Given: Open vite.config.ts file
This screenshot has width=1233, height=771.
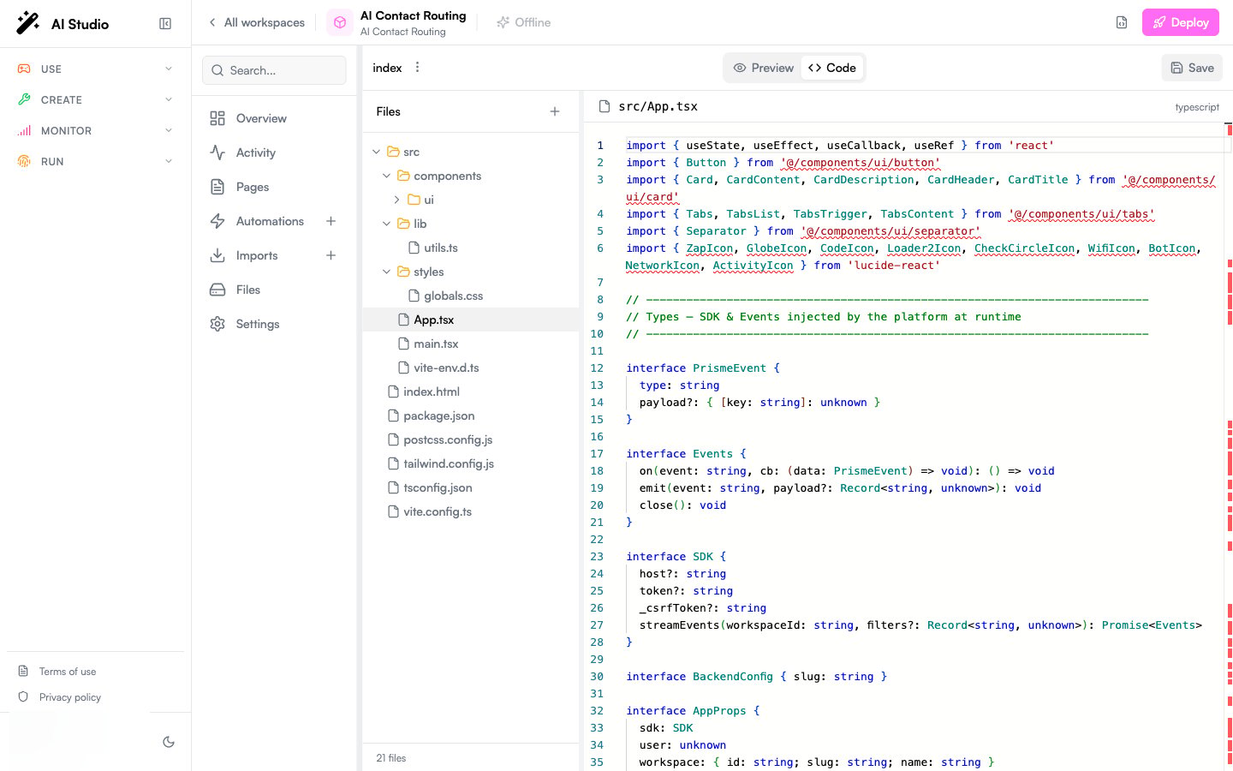Looking at the screenshot, I should pyautogui.click(x=471, y=511).
